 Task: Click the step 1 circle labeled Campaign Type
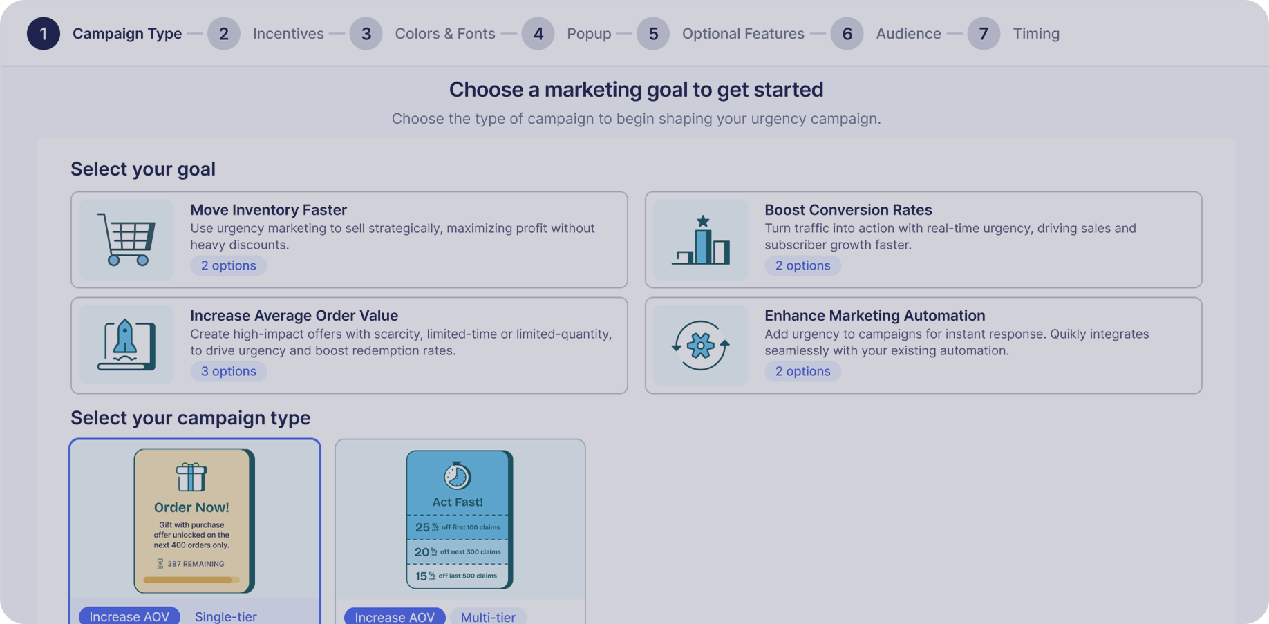(x=44, y=33)
